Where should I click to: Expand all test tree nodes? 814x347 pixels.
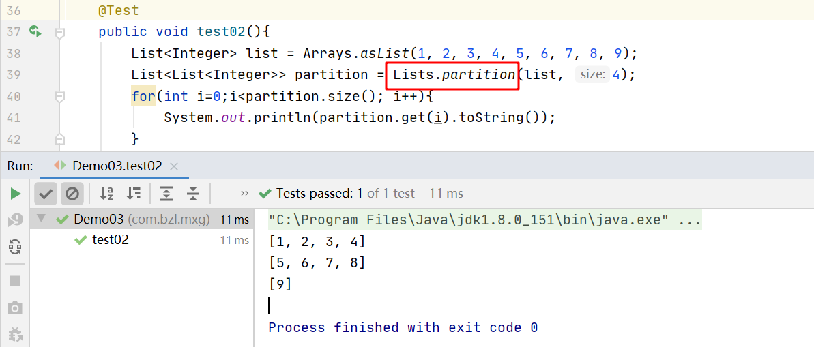point(166,194)
